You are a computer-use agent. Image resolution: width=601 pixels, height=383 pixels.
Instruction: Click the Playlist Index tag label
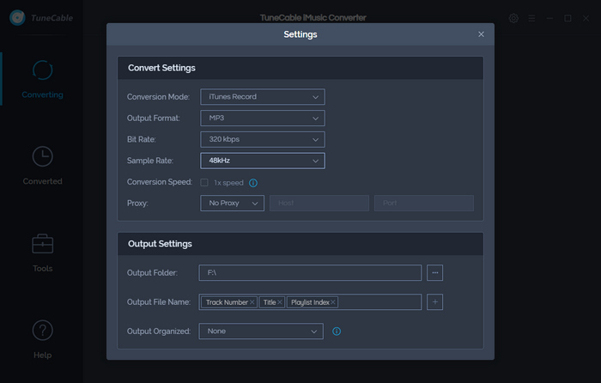click(x=310, y=302)
